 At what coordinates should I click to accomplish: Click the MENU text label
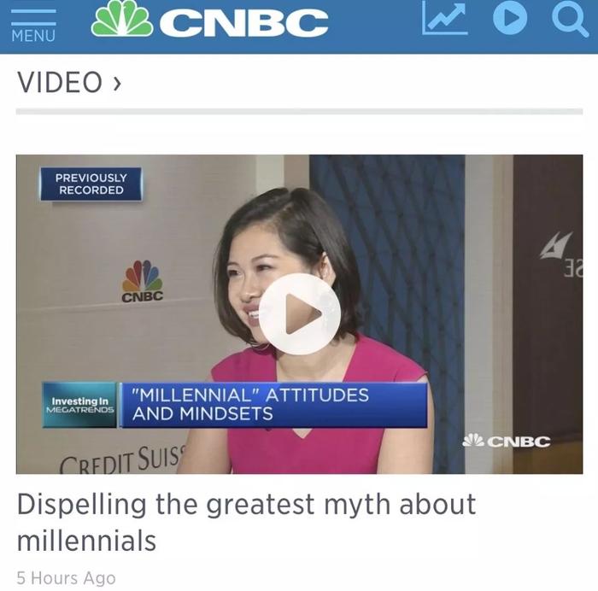pyautogui.click(x=33, y=36)
